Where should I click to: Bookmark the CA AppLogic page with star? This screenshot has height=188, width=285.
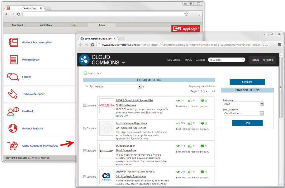click(186, 14)
